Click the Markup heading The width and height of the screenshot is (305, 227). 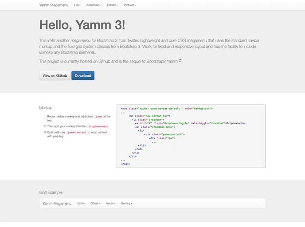click(46, 108)
